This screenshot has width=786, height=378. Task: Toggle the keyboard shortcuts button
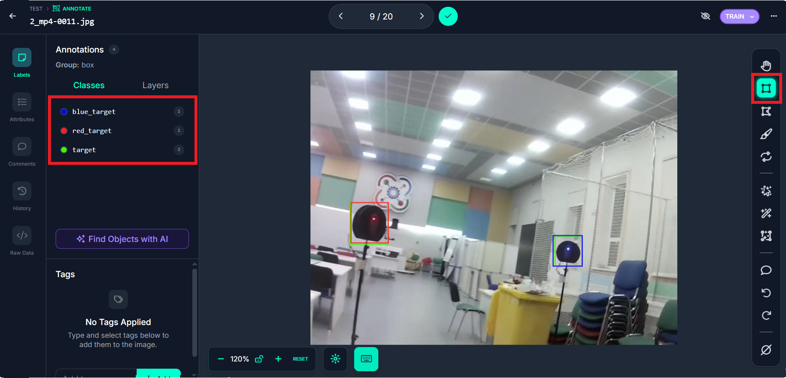coord(366,359)
